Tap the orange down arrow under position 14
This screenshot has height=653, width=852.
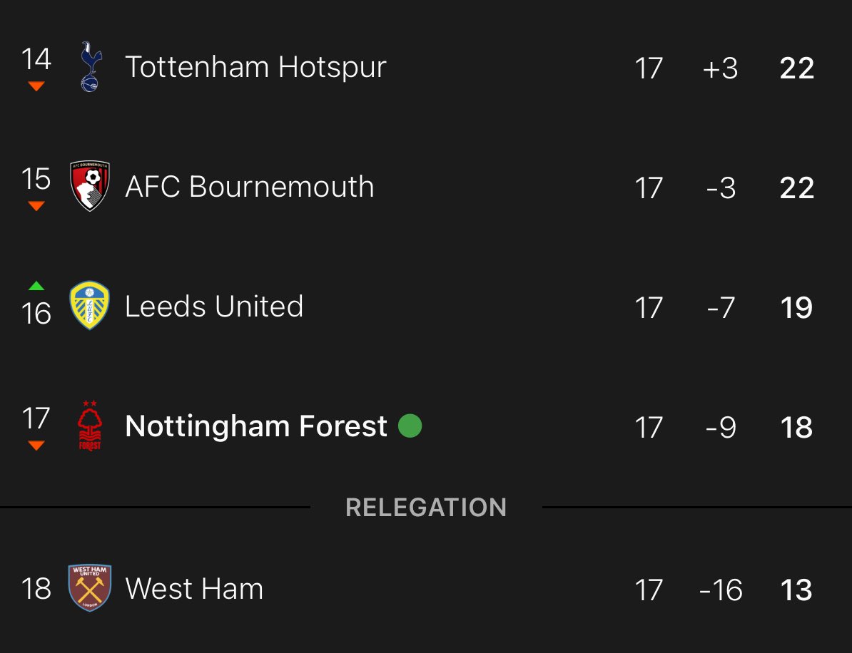[36, 86]
